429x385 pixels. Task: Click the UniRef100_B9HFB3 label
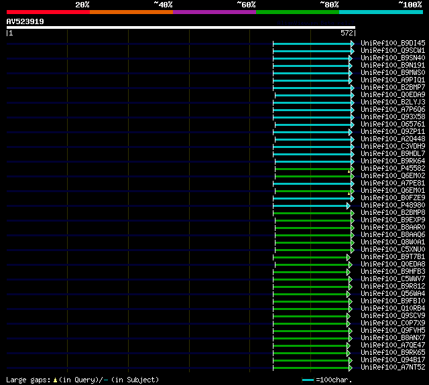pos(393,272)
